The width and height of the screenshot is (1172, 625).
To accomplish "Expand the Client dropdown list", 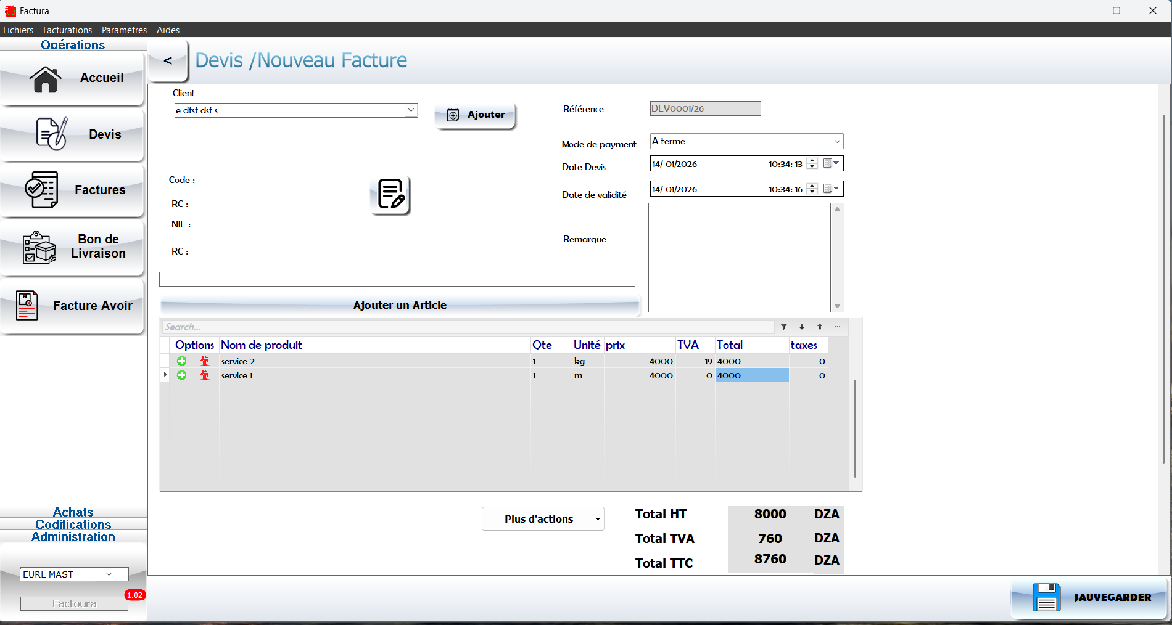I will click(411, 110).
